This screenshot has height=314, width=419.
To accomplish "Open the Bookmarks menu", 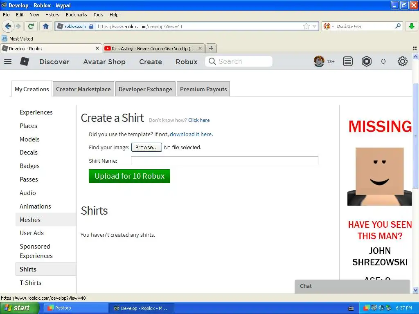I will click(77, 15).
